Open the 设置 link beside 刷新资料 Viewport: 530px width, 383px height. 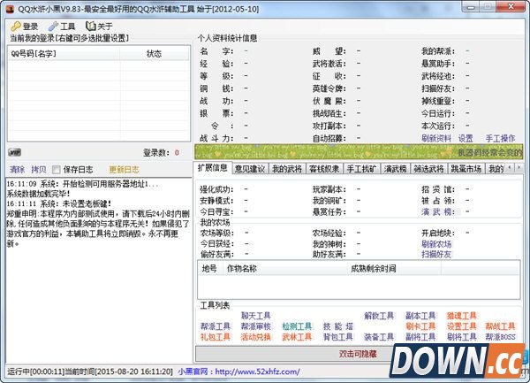click(466, 138)
